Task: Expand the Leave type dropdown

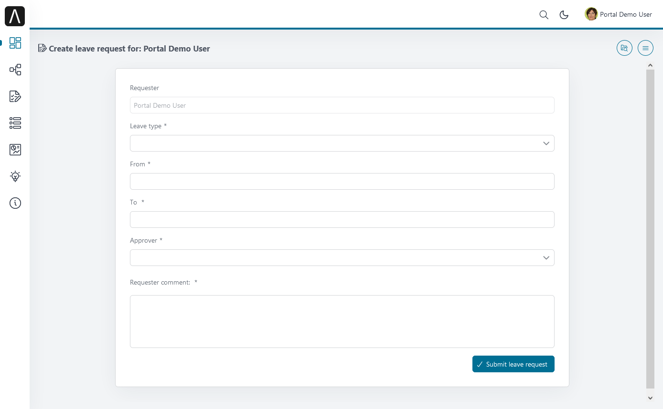Action: (342, 143)
